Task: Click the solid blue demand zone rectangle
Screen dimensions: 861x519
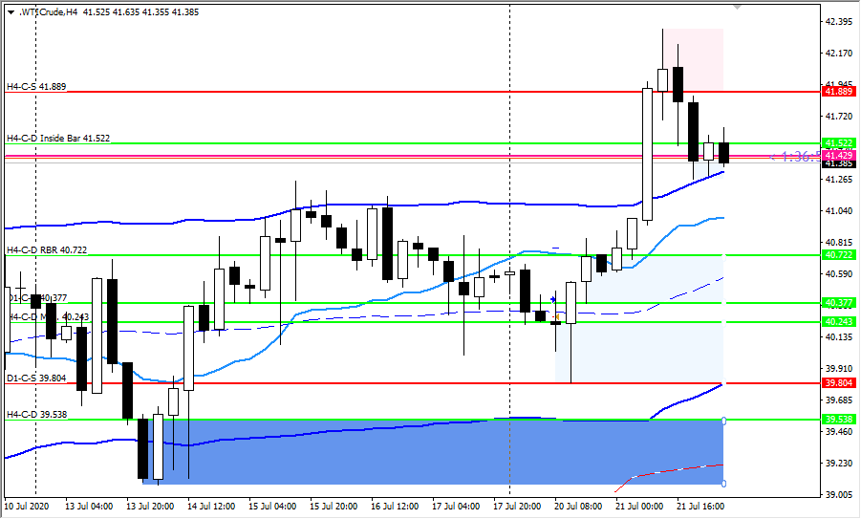Action: pos(382,454)
